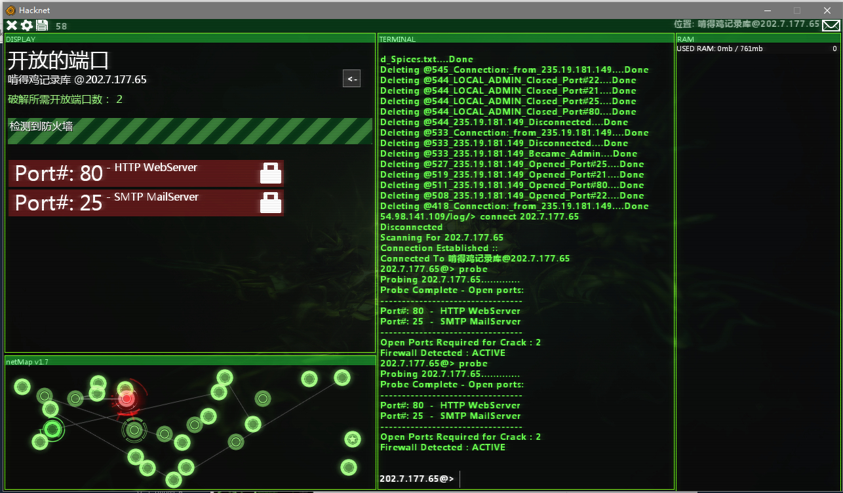Viewport: 843px width, 493px height.
Task: Click the RAM panel header label
Action: click(685, 39)
